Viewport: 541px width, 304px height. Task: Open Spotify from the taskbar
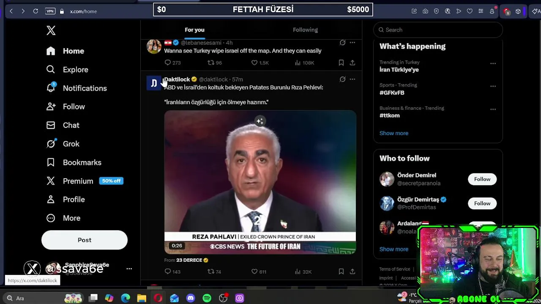click(207, 298)
